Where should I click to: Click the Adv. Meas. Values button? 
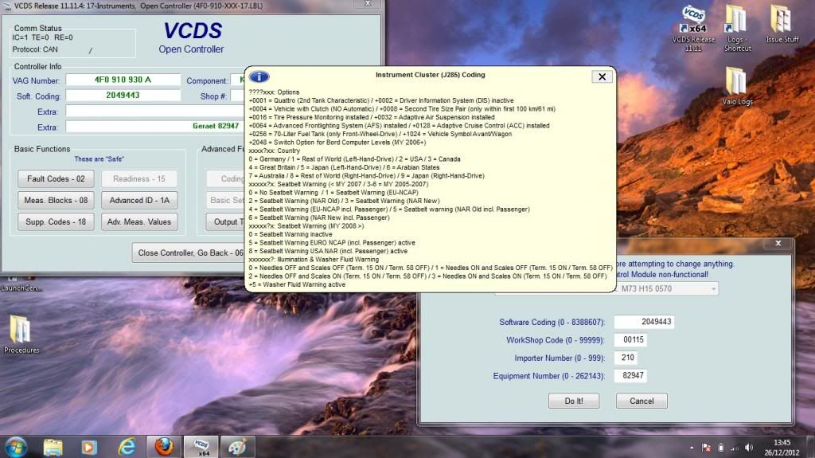point(139,221)
